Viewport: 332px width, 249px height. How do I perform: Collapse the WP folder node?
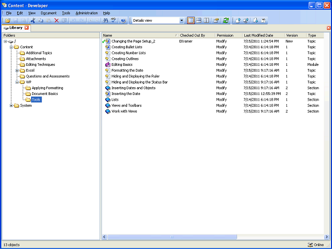point(17,82)
